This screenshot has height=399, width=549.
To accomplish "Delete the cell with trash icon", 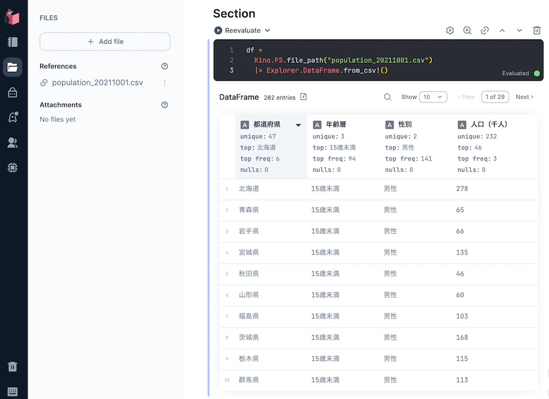I will (537, 31).
